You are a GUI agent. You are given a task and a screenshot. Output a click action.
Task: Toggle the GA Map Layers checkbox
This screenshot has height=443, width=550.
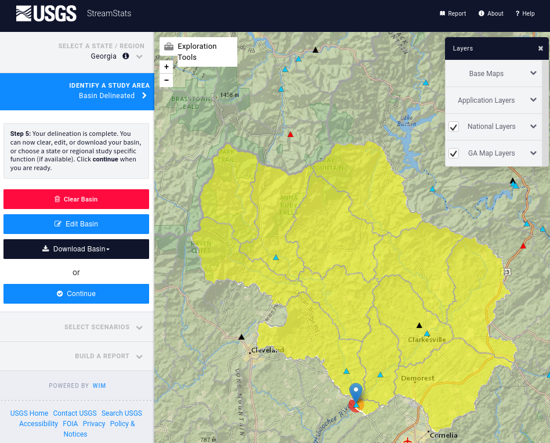click(454, 153)
